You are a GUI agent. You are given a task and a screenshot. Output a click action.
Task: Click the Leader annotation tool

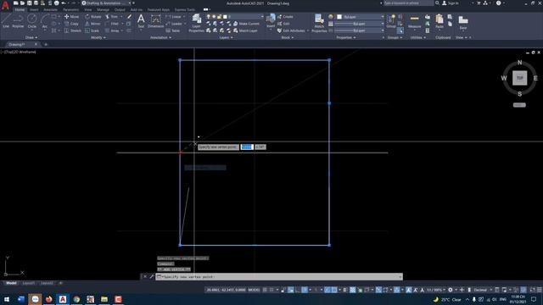[x=174, y=24]
